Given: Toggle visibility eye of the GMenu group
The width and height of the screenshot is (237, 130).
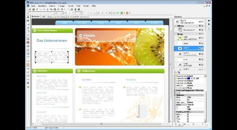Looking at the screenshot, I should click(200, 26).
